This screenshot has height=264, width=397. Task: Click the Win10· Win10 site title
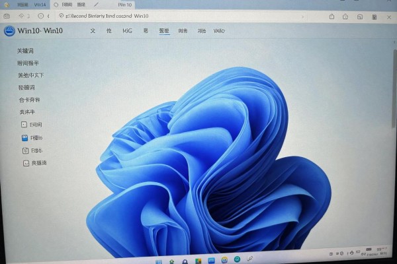click(40, 31)
